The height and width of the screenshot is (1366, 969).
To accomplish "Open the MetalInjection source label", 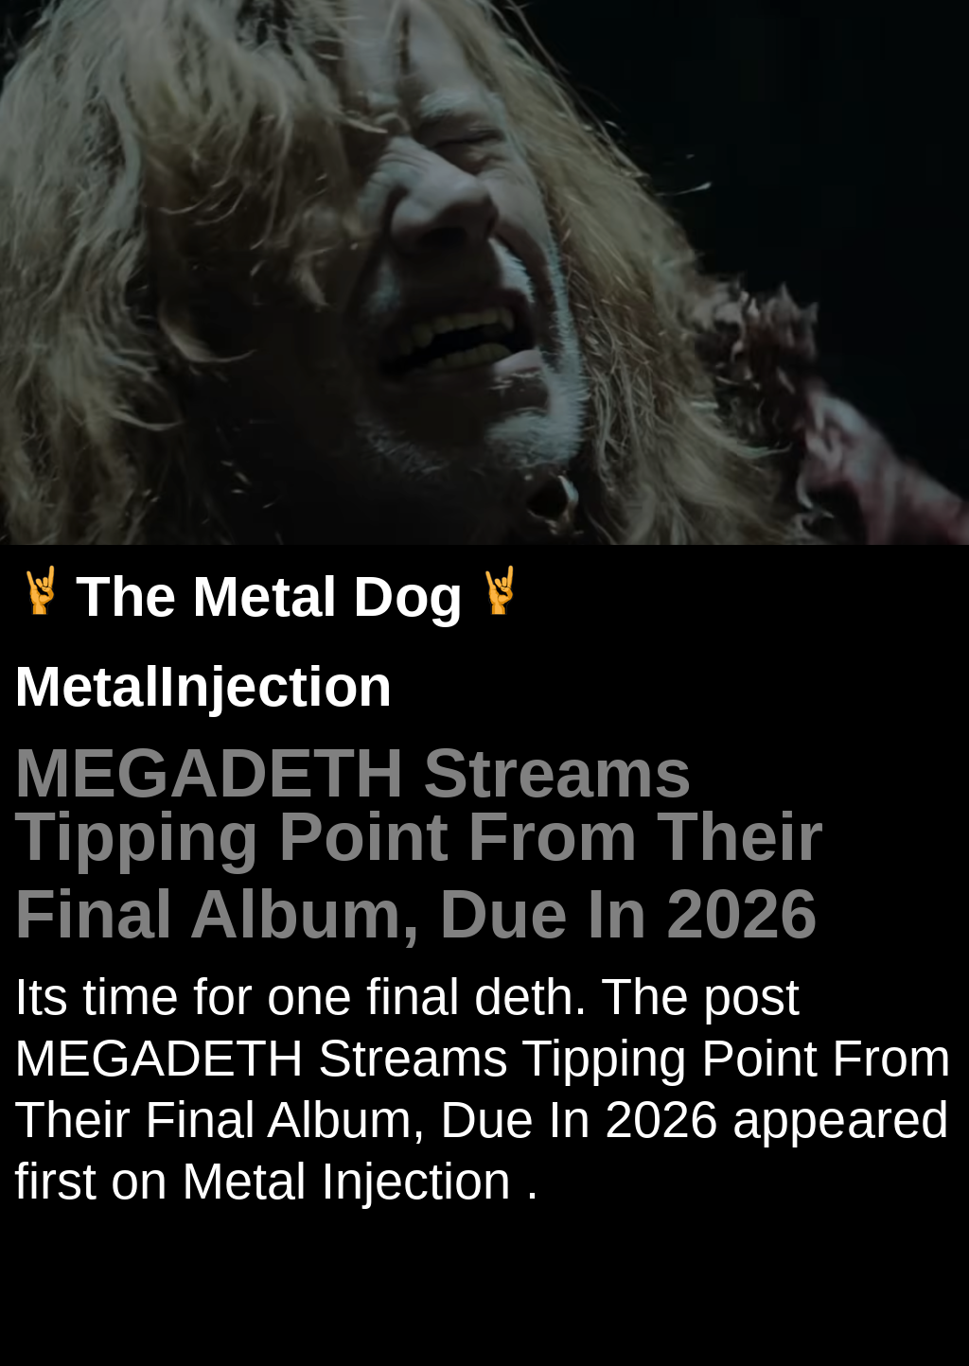I will (x=203, y=686).
